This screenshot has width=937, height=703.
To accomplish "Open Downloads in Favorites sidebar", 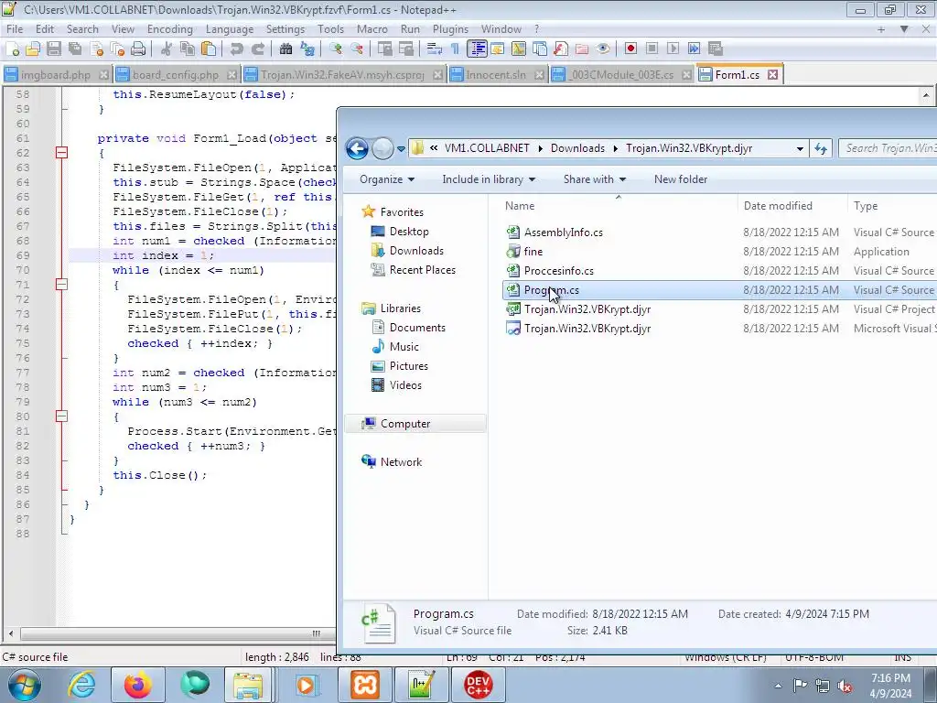I will coord(416,251).
